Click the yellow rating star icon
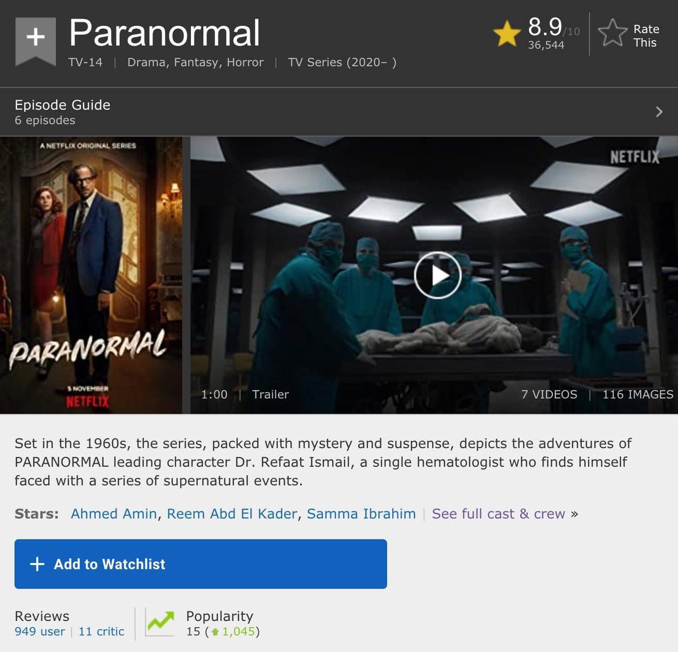This screenshot has width=678, height=652. pyautogui.click(x=507, y=33)
